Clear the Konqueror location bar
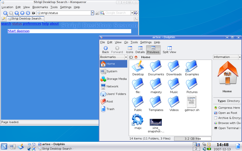Viewport: 242px width, 151px height. [34, 13]
